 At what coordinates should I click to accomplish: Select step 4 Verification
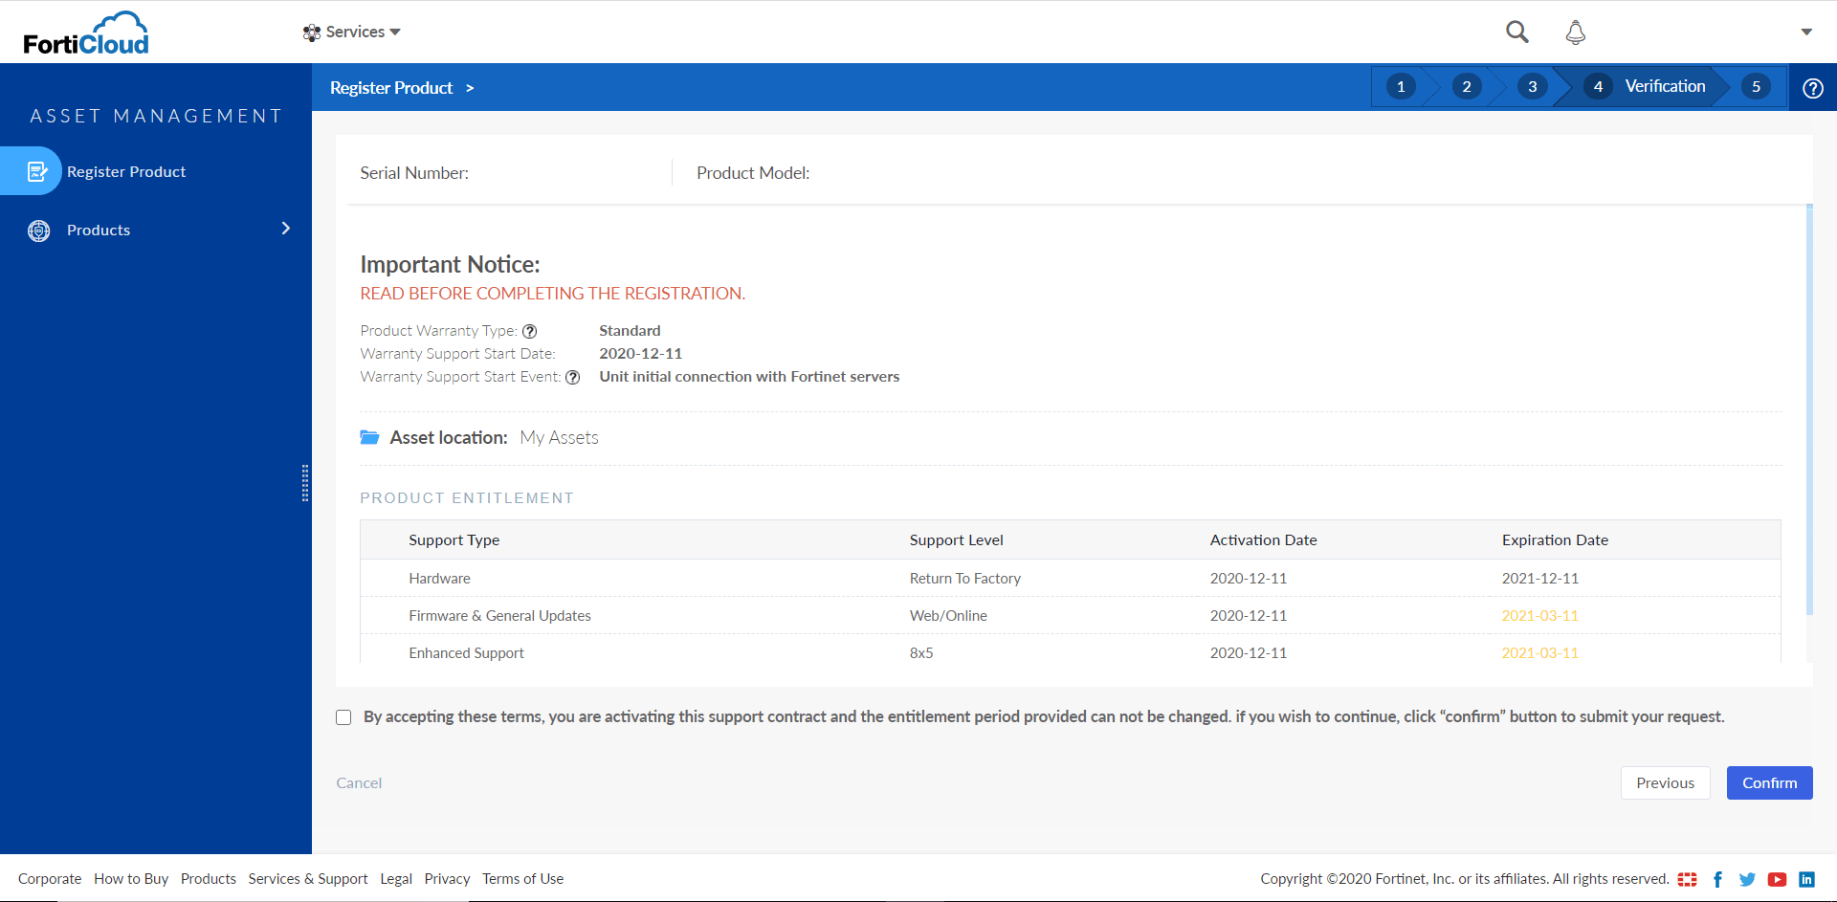coord(1645,87)
